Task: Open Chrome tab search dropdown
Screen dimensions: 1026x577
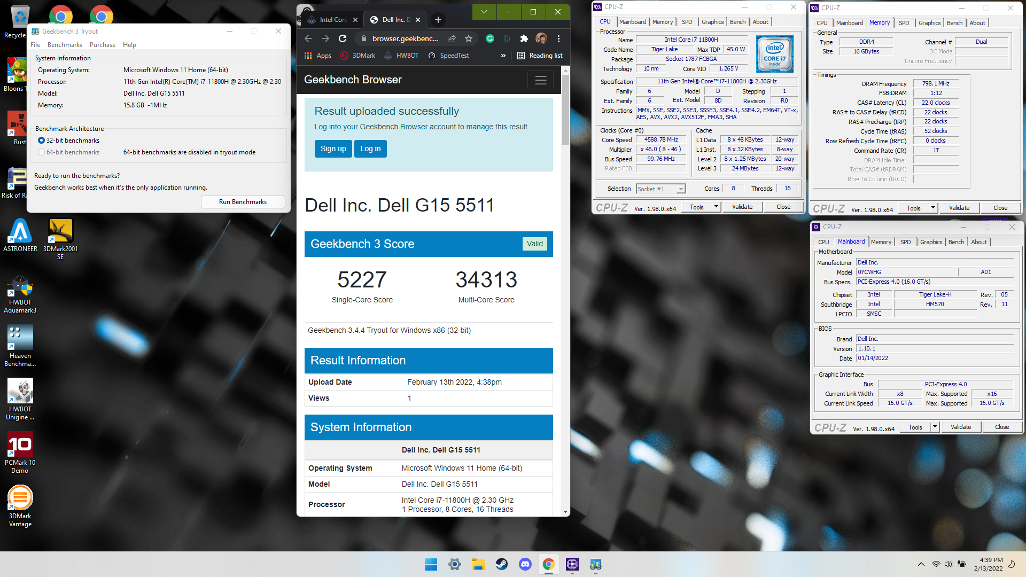Action: (484, 12)
